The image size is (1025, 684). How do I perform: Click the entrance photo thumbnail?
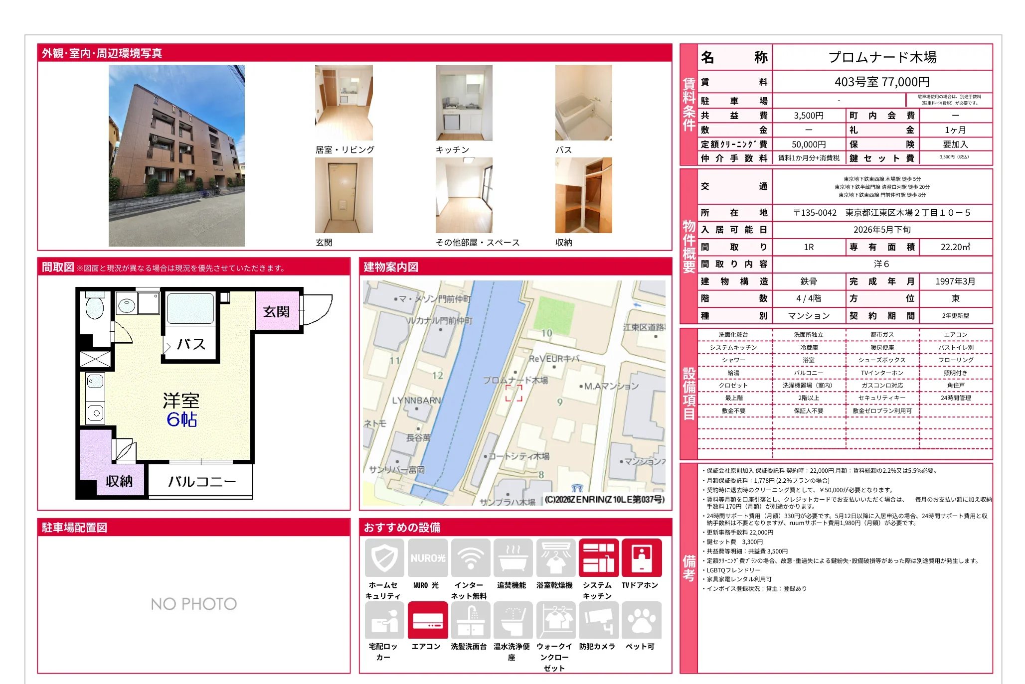click(343, 195)
